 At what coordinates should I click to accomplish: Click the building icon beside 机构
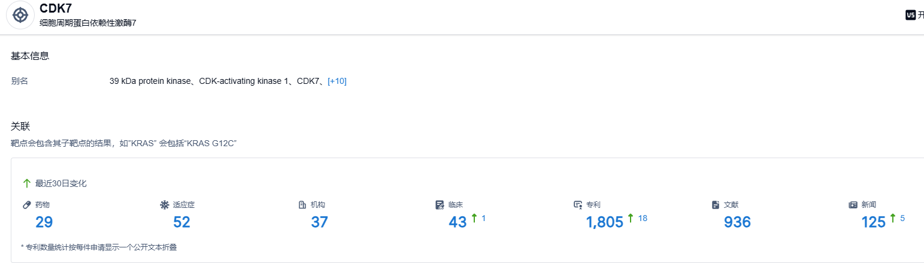click(x=302, y=205)
